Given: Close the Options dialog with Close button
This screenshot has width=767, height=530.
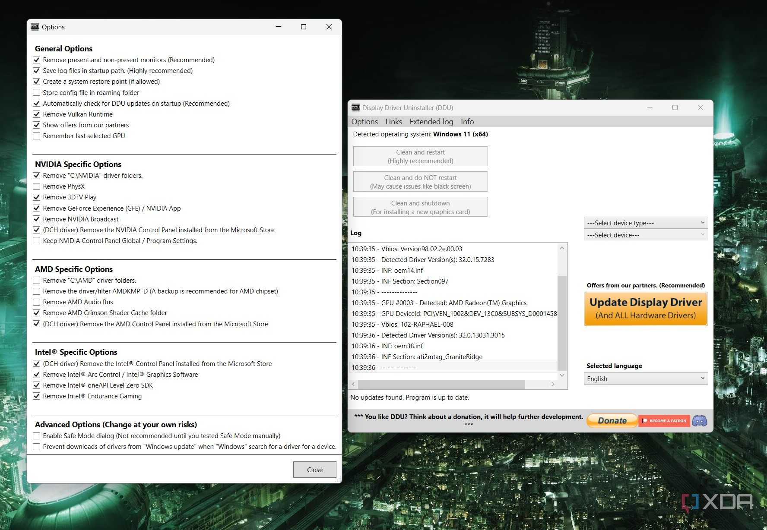Looking at the screenshot, I should [314, 470].
